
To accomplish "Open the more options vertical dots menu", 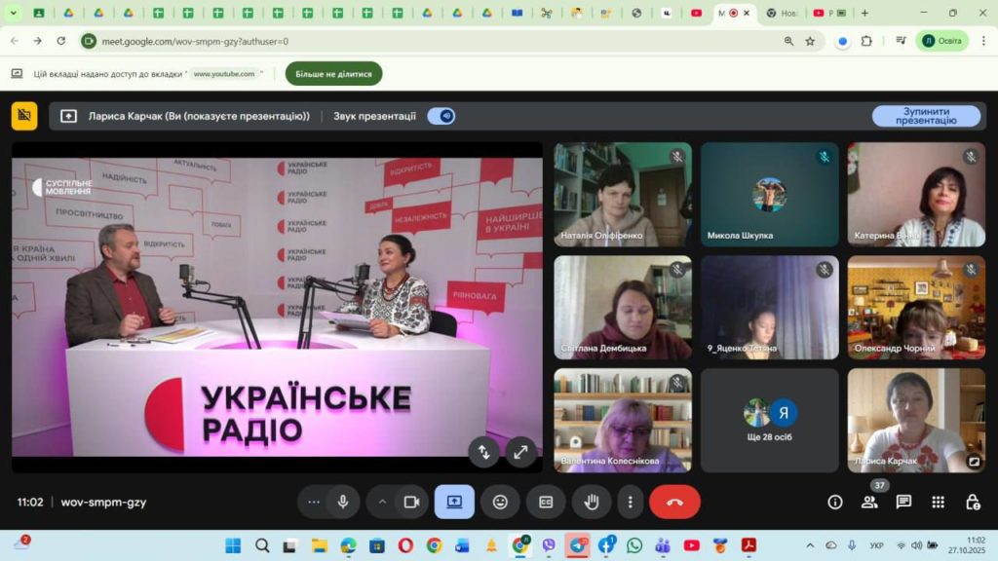I will point(631,502).
